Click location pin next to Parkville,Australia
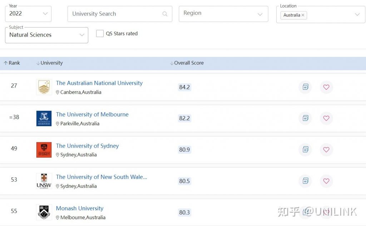366x226 pixels. (x=58, y=123)
